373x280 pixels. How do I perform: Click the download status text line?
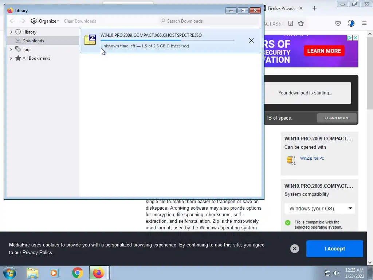(145, 46)
